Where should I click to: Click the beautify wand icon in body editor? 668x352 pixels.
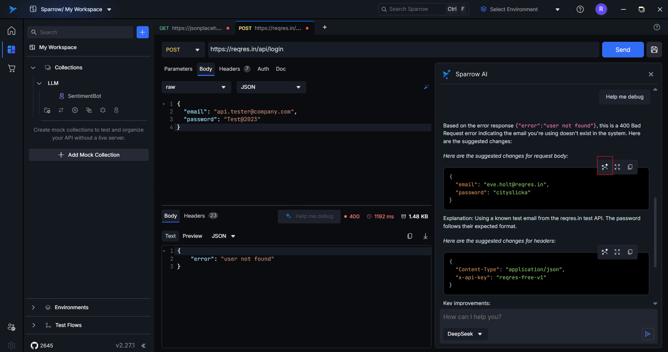426,87
